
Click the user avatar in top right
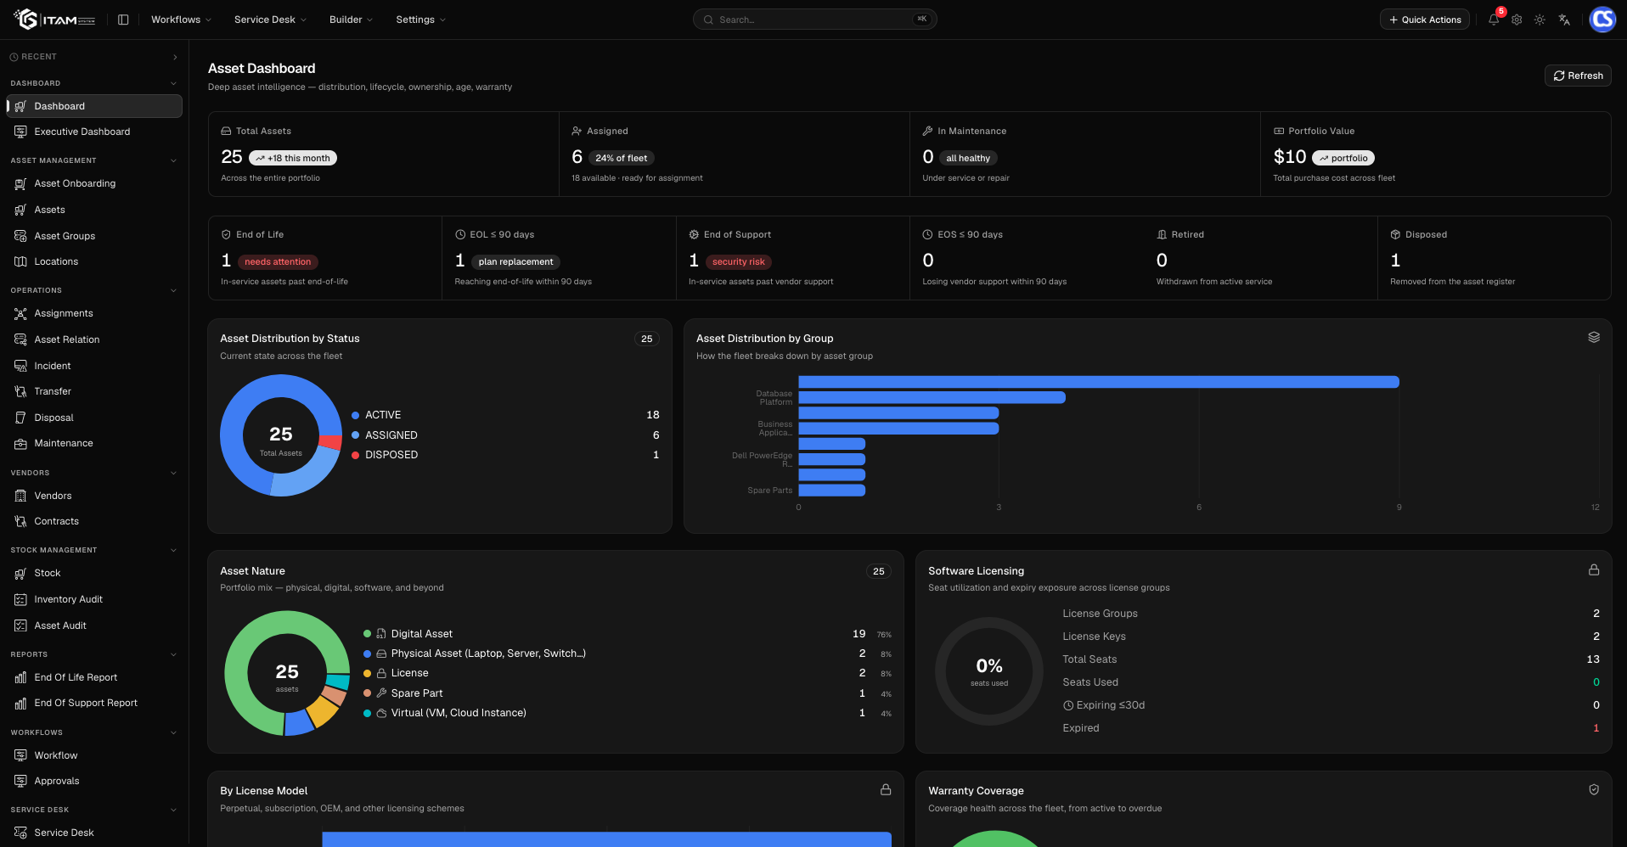[x=1602, y=20]
